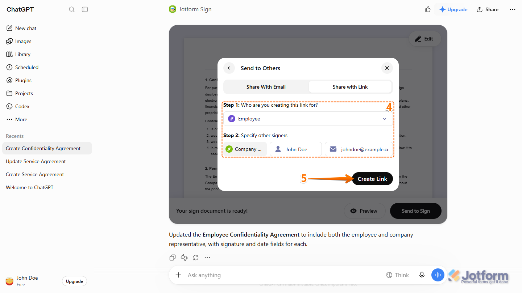Click the Share button in the header
The height and width of the screenshot is (293, 522).
click(x=488, y=9)
